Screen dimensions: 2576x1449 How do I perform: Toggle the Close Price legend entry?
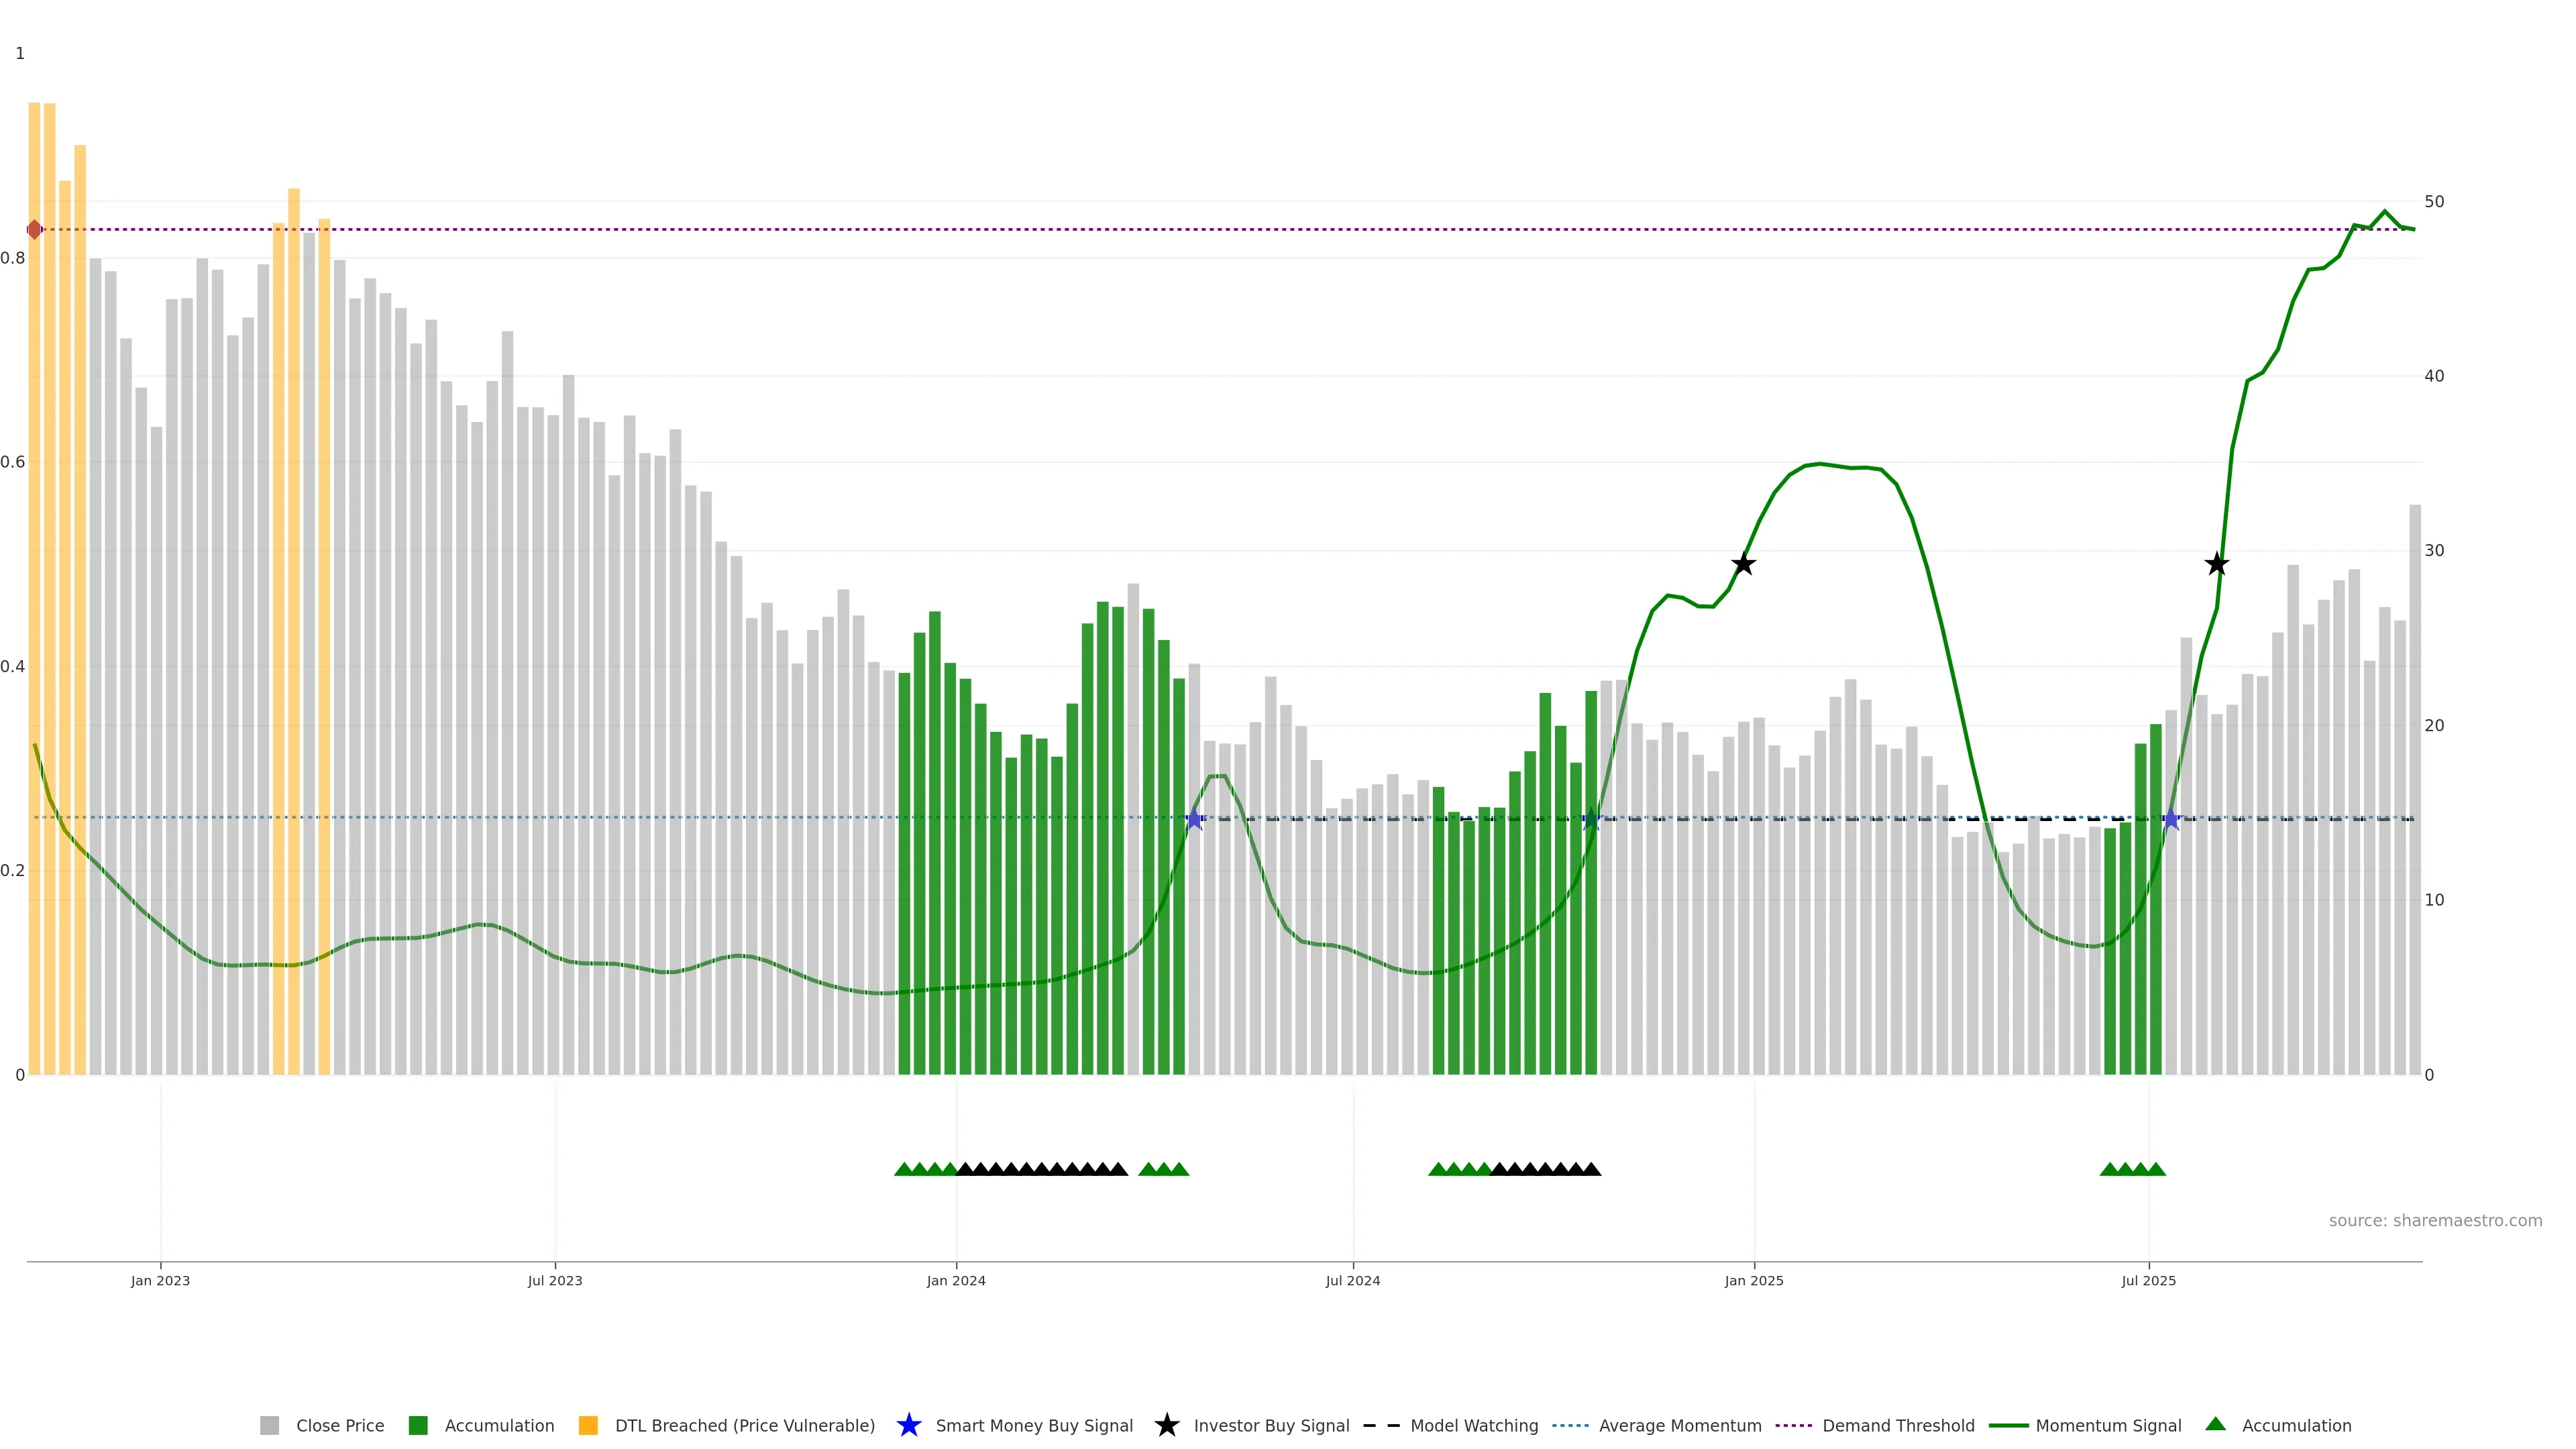coord(339,1425)
